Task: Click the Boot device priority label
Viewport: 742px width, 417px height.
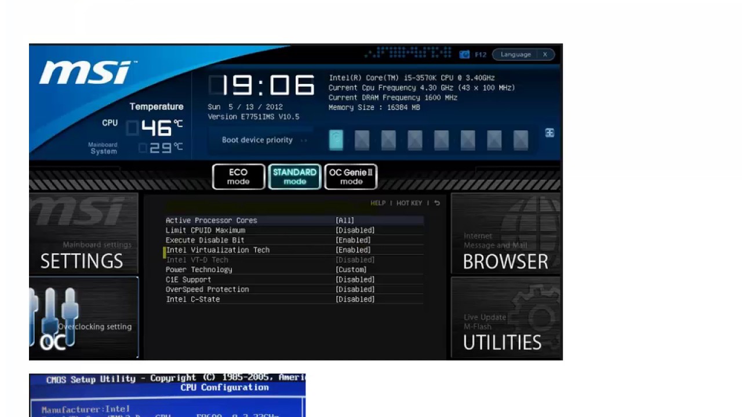Action: [257, 140]
